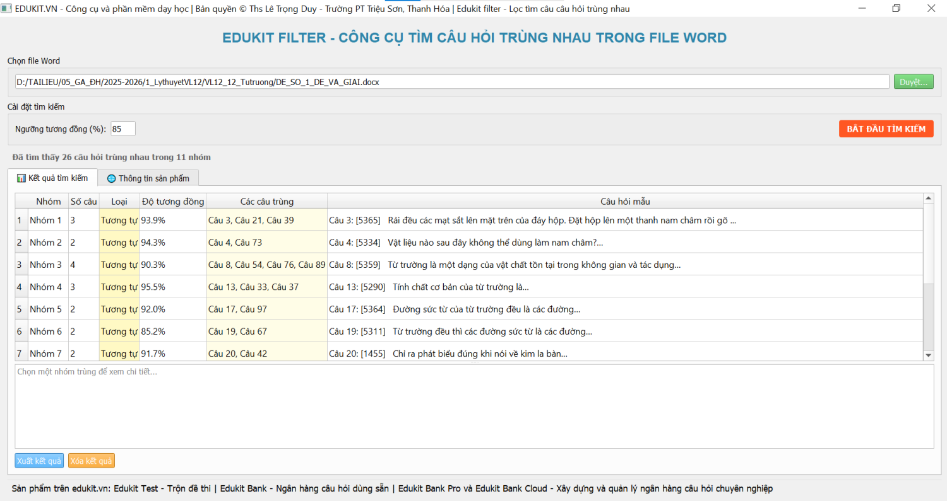The image size is (947, 501).
Task: Start search with BẮT ĐẦU TÌM KIẾM button
Action: tap(886, 129)
